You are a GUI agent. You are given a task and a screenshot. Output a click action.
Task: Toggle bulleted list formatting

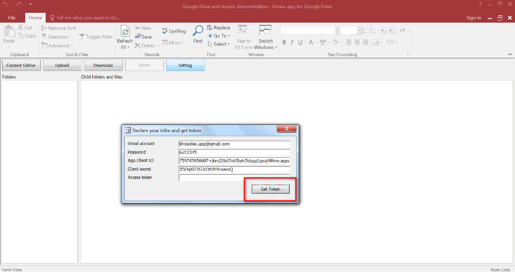365,31
